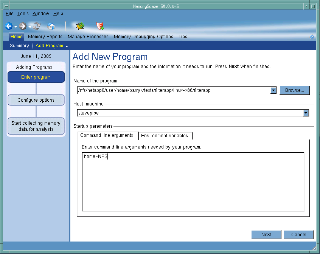
Task: Click the Browse... button
Action: tap(294, 90)
